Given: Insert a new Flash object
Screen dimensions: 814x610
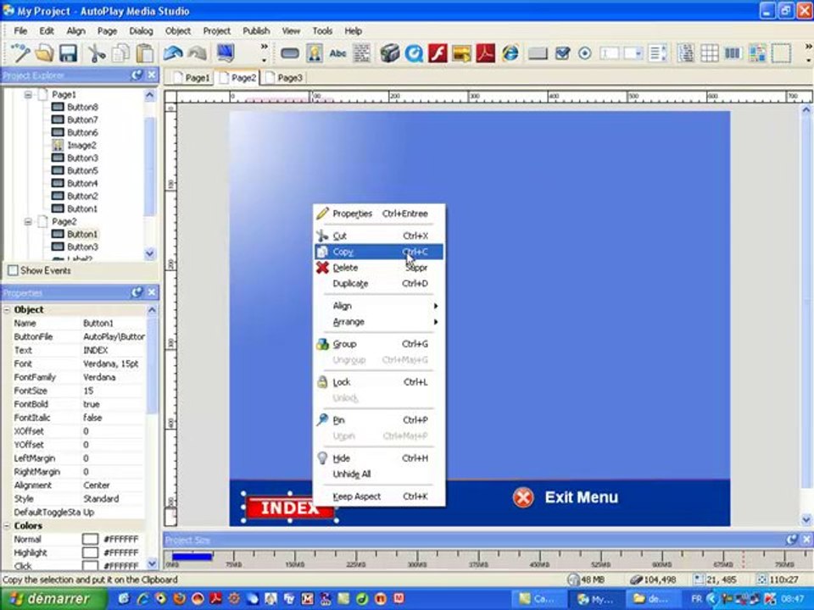Looking at the screenshot, I should point(438,53).
